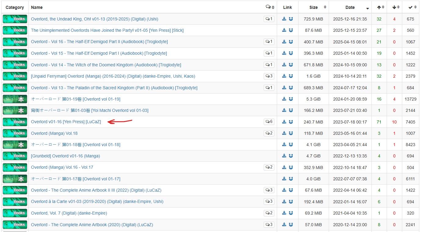Download torrent for Overlord (Manga) Vol.18
423x232 pixels.
click(x=284, y=133)
